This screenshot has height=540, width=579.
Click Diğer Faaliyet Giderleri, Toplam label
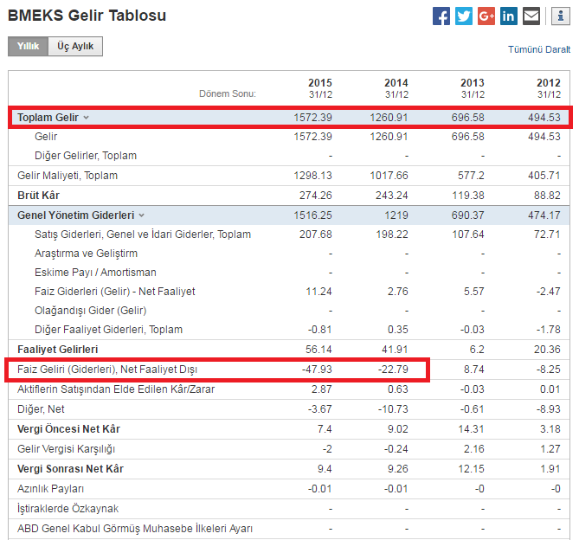coord(108,330)
